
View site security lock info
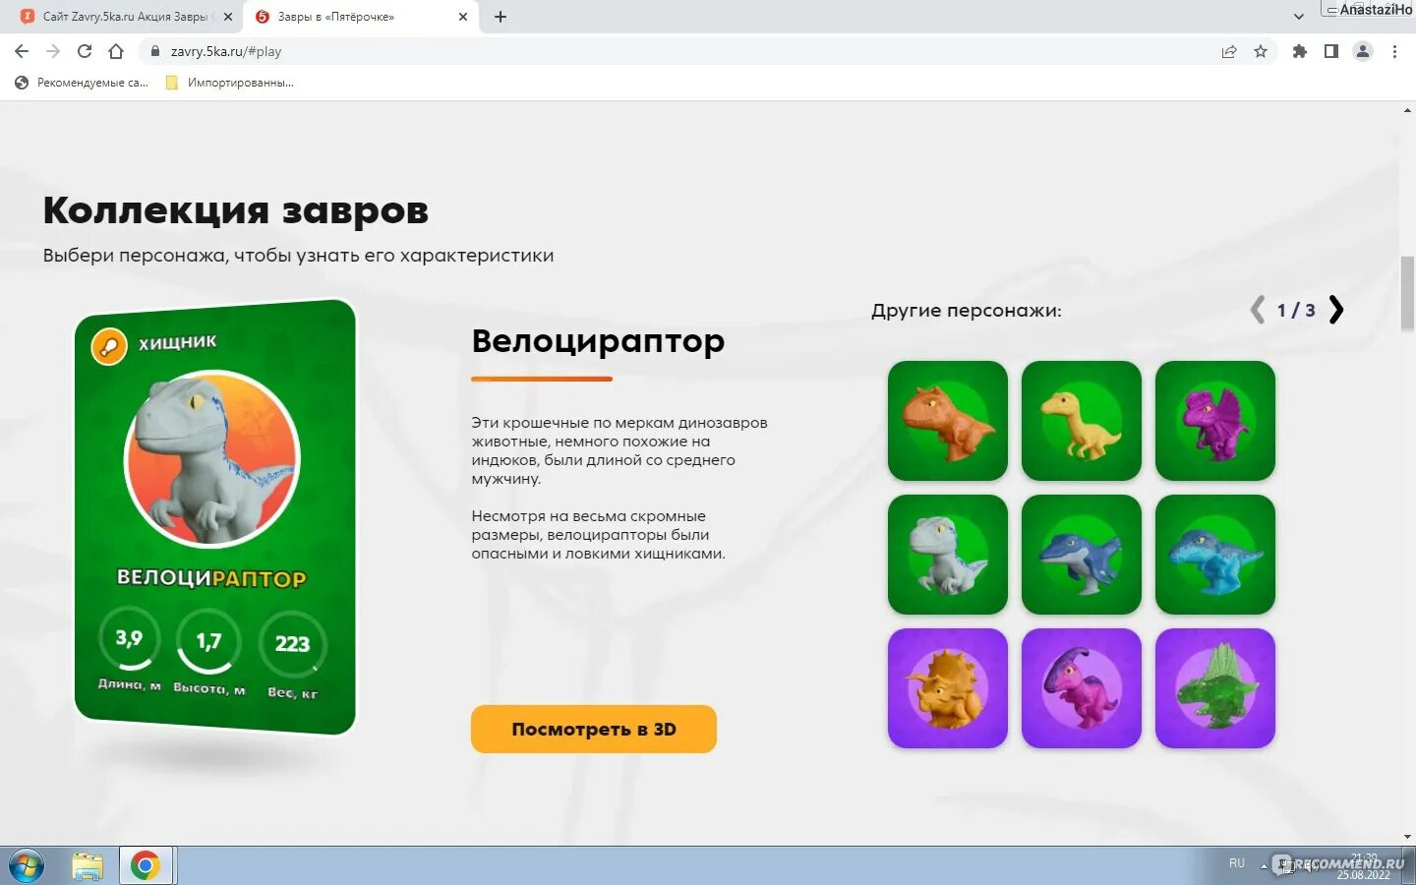click(x=154, y=51)
